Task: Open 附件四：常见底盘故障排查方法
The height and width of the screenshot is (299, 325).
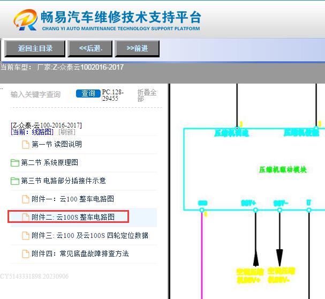Action: point(80,253)
